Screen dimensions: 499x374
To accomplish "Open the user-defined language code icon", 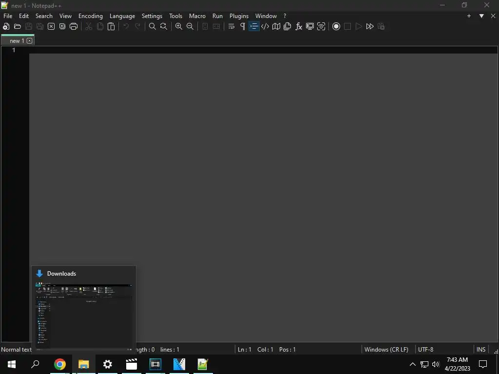I will [x=265, y=26].
